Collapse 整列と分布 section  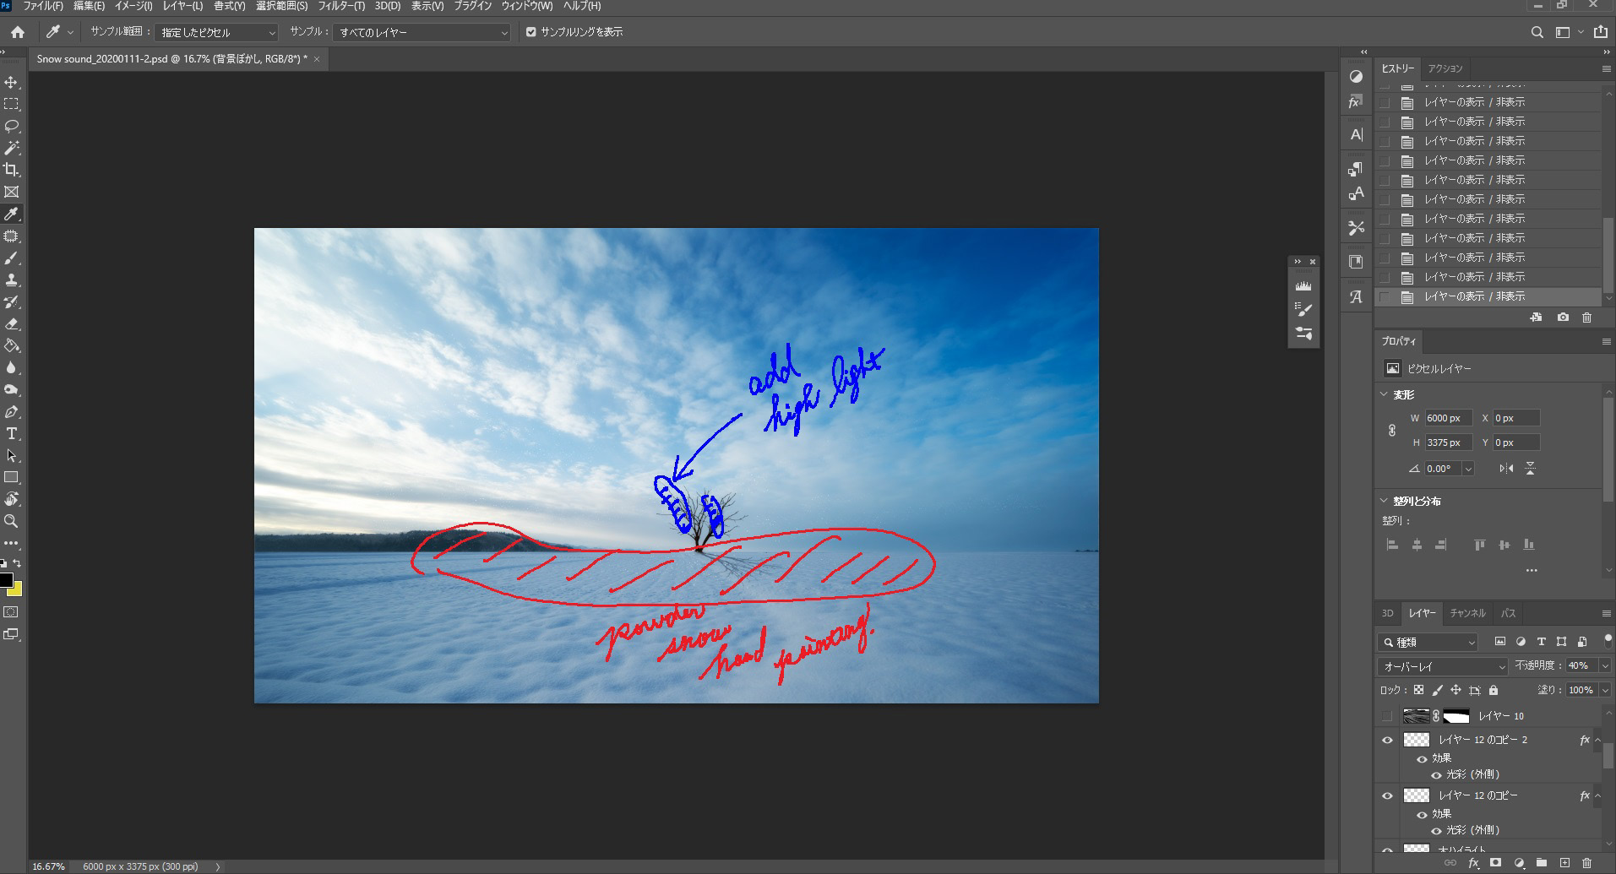(1384, 501)
